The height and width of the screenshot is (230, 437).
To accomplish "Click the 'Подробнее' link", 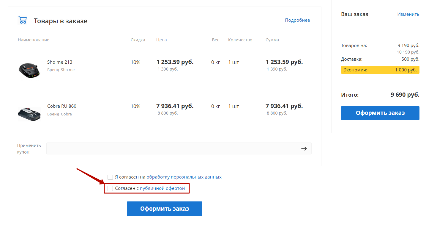I will coord(297,20).
